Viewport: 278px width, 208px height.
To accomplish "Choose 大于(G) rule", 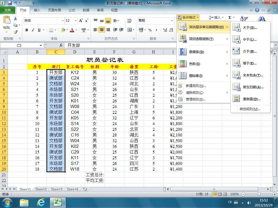I will click(250, 28).
